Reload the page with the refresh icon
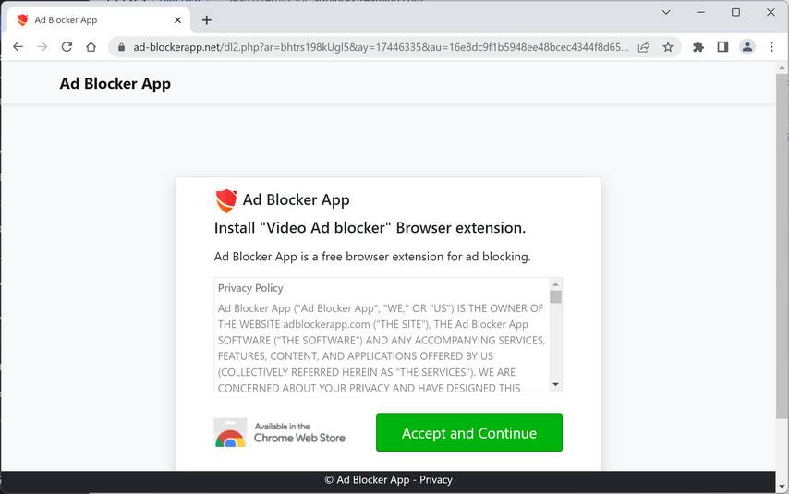The width and height of the screenshot is (789, 494). (67, 47)
